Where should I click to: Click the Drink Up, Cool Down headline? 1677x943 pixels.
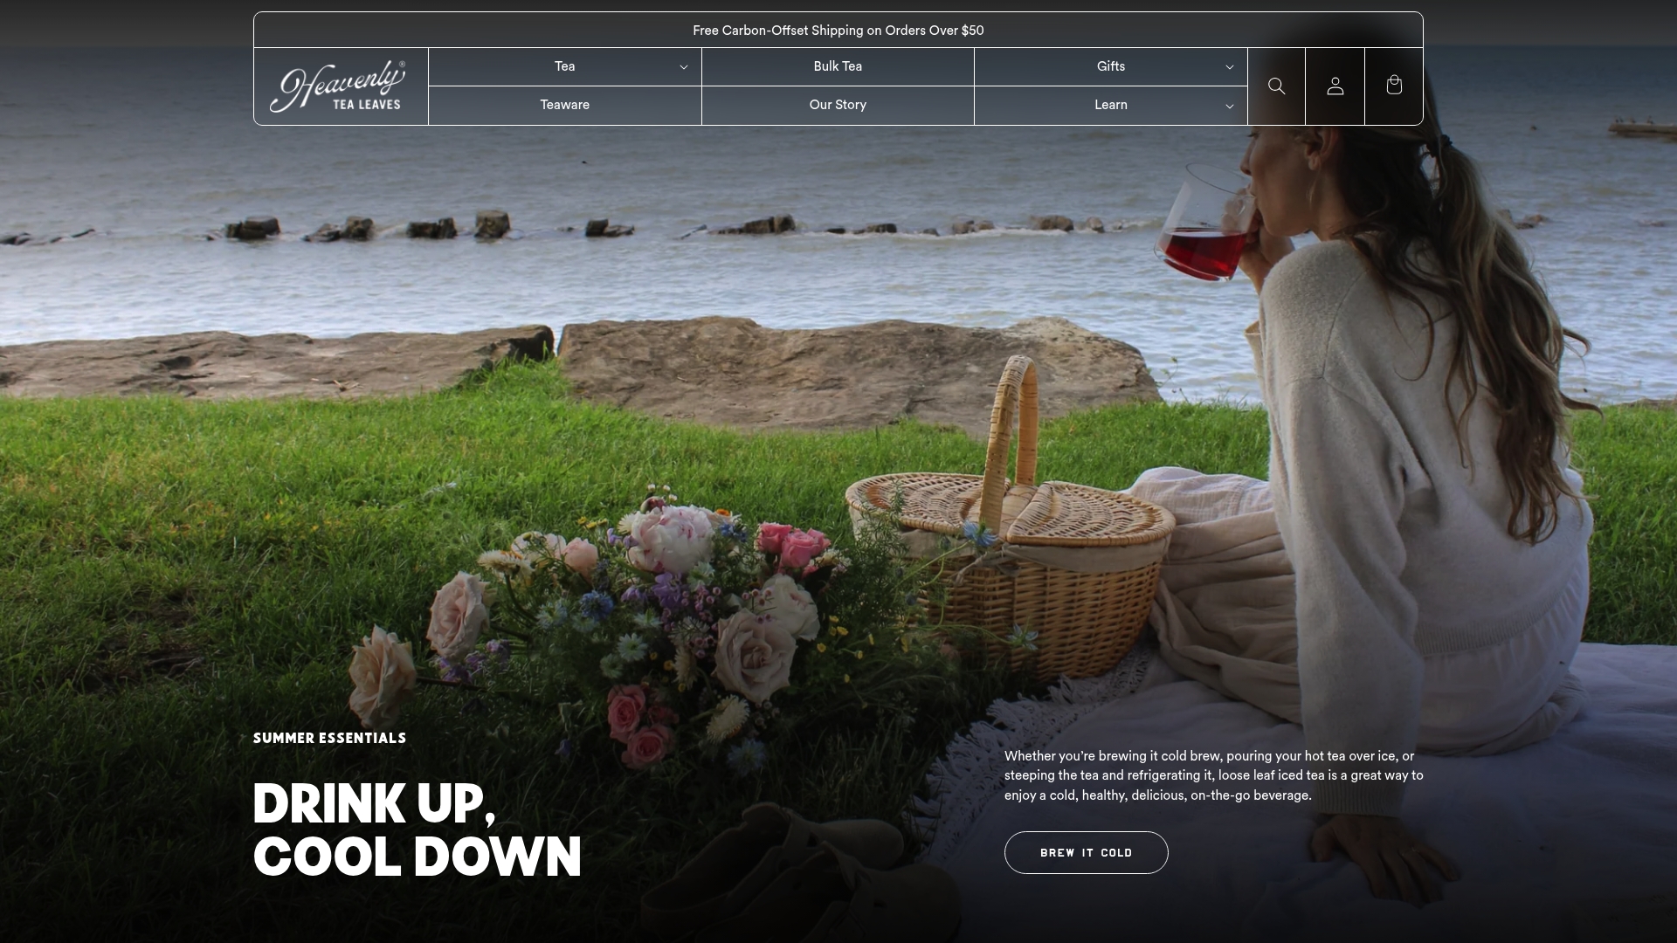[x=417, y=829]
